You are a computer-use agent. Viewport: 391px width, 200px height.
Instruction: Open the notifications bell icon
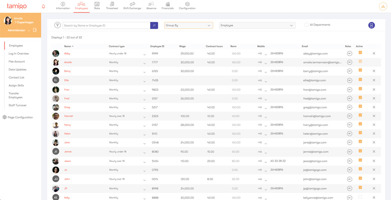(x=43, y=6)
